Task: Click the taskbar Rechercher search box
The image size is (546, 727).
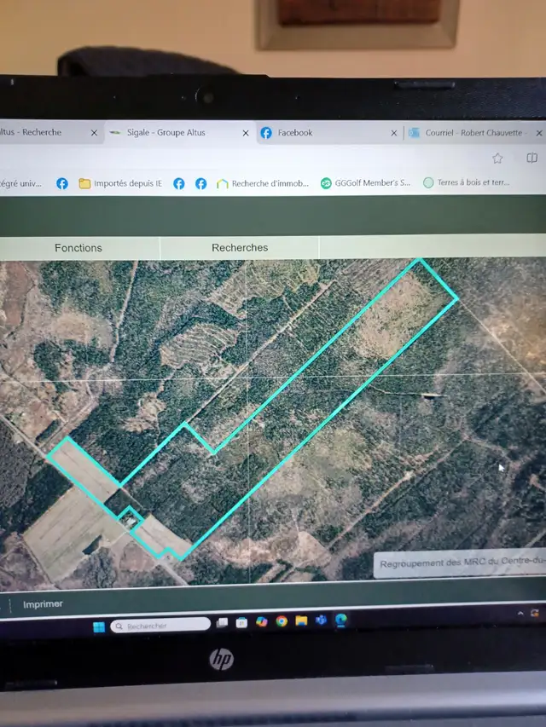Action: pyautogui.click(x=160, y=626)
